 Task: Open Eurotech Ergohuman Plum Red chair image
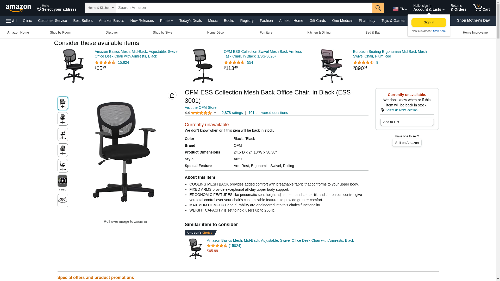(332, 66)
